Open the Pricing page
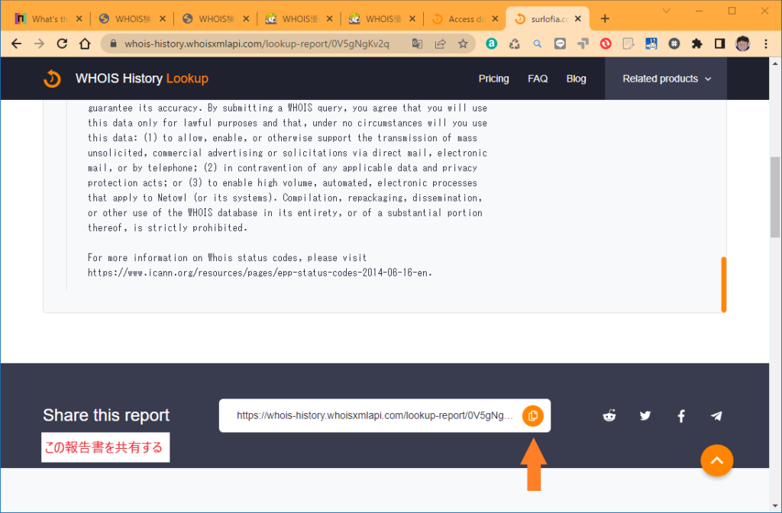Viewport: 782px width, 513px height. (x=493, y=78)
